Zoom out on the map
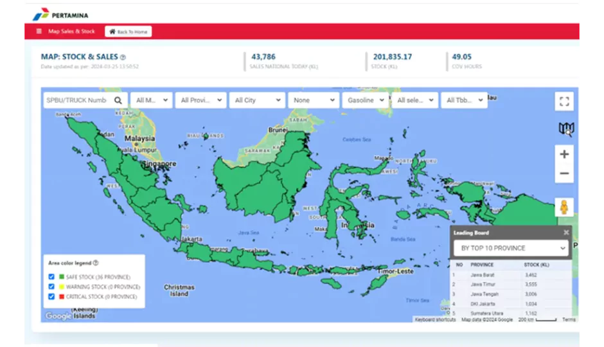This screenshot has width=604, height=347. click(x=564, y=173)
